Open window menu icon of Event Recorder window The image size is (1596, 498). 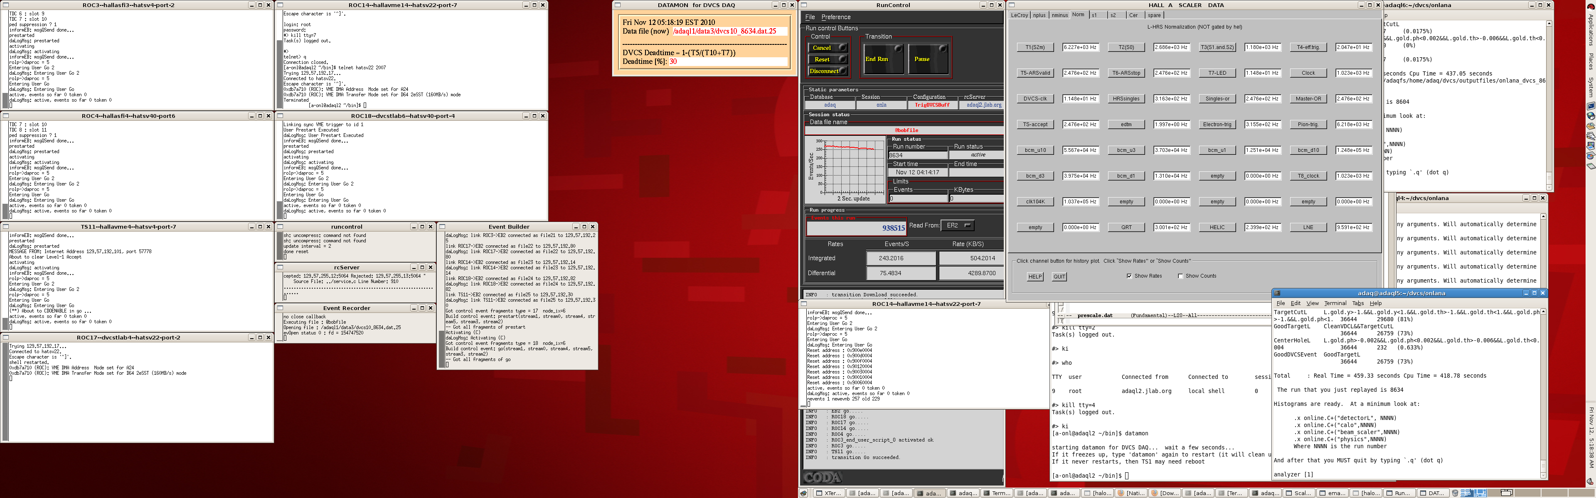[280, 308]
